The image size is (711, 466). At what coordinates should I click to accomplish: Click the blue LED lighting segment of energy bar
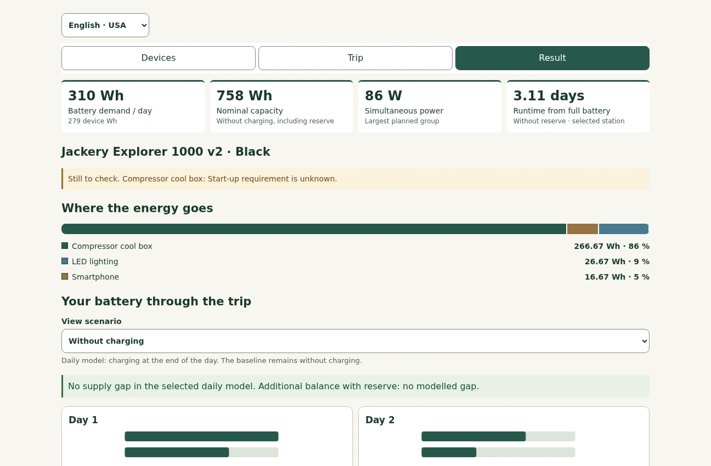pyautogui.click(x=624, y=229)
